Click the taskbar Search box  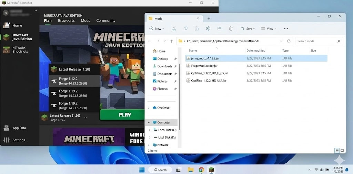coord(160,170)
